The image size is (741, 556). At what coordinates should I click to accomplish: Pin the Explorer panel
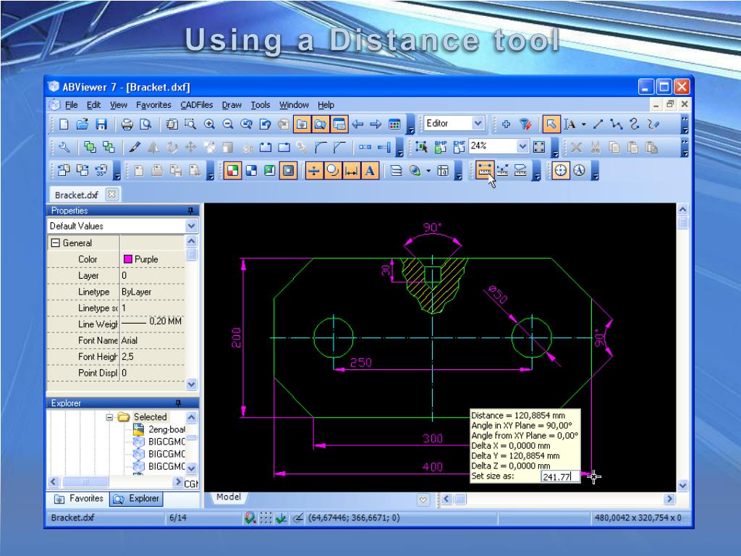(178, 403)
